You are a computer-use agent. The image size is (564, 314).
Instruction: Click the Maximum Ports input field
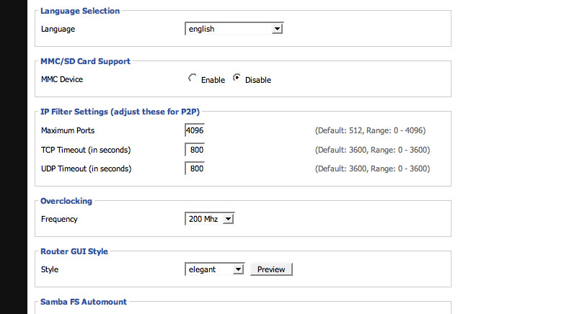pyautogui.click(x=195, y=130)
